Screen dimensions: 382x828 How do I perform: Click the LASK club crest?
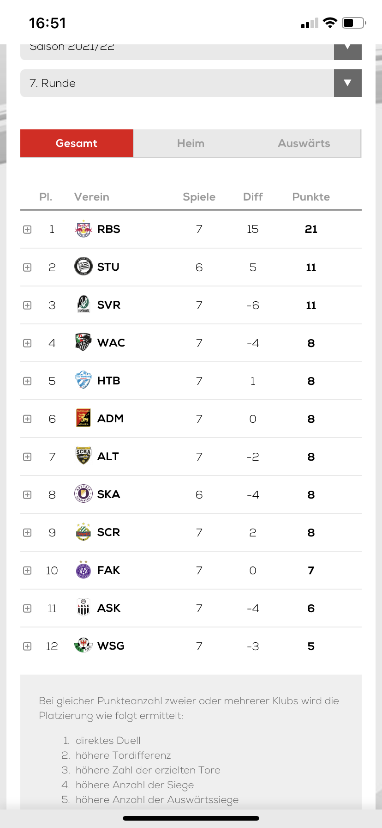(84, 608)
